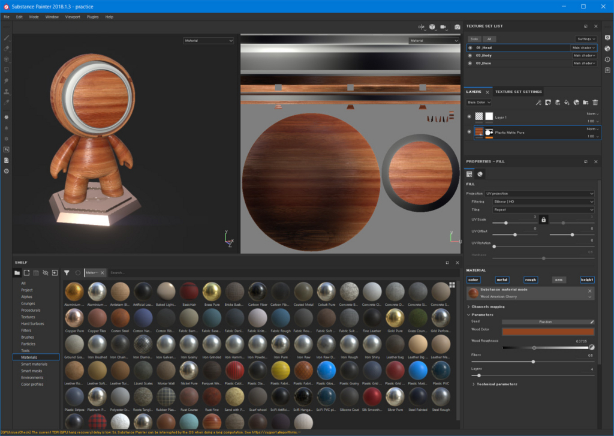Delete the layer with the trash icon

pos(595,103)
